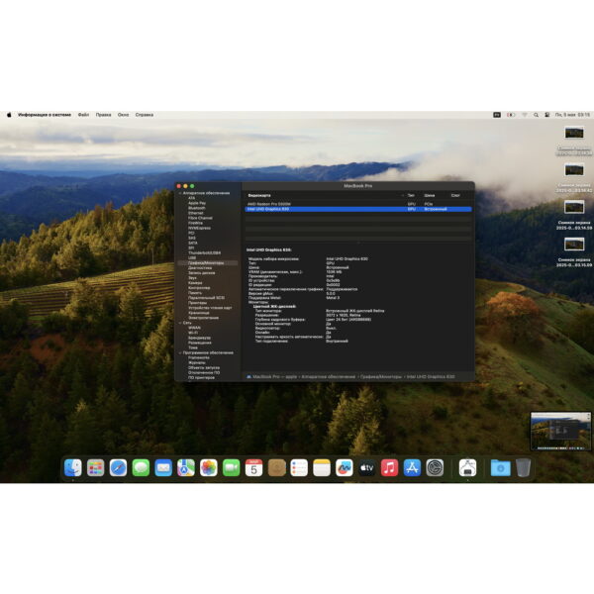Viewport: 594px width, 594px height.
Task: Open Reminders from the Dock
Action: point(299,467)
